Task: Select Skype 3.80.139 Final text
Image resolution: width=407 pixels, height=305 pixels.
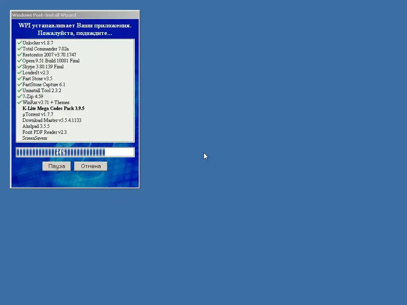Action: click(x=43, y=67)
